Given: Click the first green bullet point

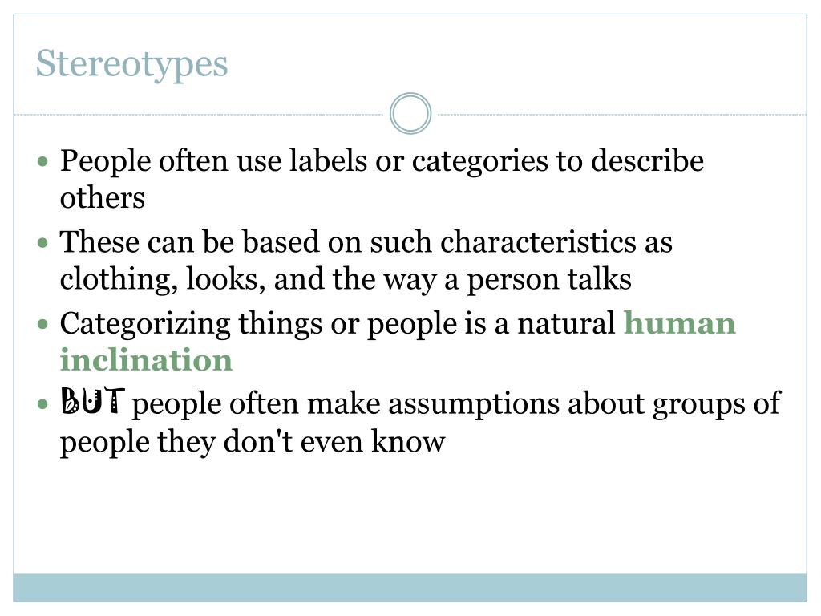Looking at the screenshot, I should (x=43, y=160).
